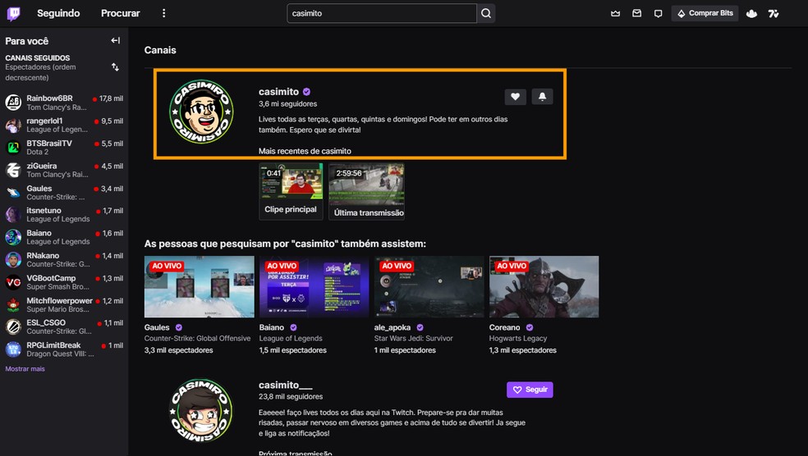Open casimito channel avatar
Screen dimensions: 808x456
point(201,112)
